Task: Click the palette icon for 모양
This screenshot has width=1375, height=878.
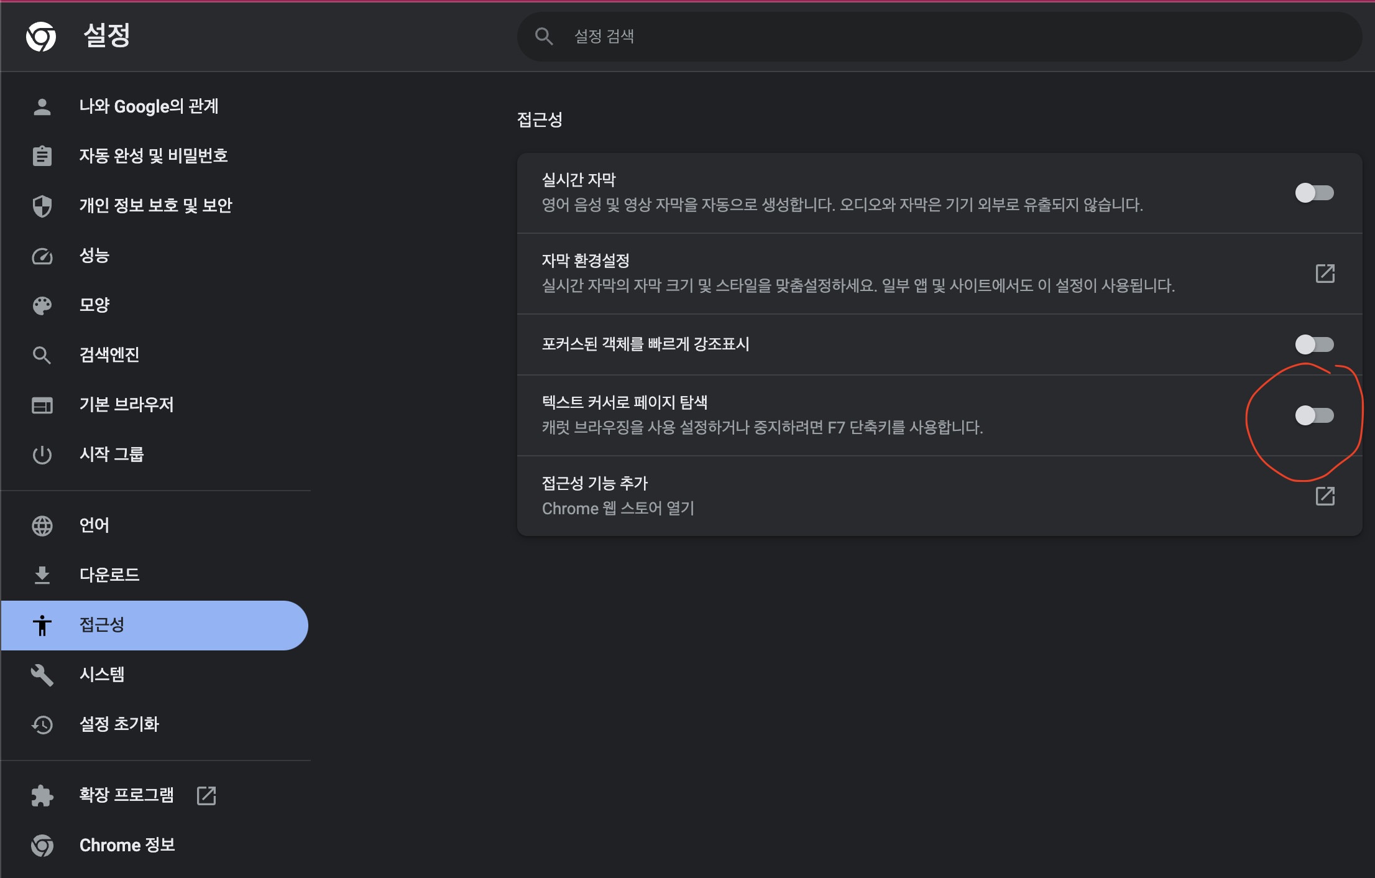Action: 42,305
